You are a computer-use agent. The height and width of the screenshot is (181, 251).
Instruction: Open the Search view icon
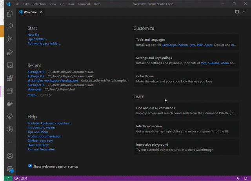(10, 26)
